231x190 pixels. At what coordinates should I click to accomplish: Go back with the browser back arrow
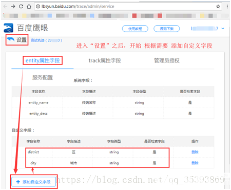(x=5, y=7)
